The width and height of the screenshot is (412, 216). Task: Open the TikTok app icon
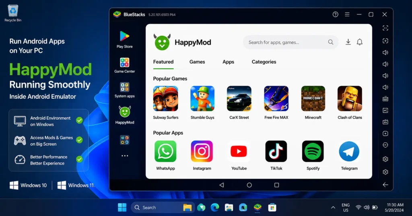276,151
